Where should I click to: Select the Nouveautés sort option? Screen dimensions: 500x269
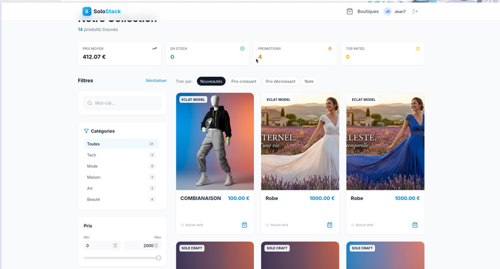point(211,81)
